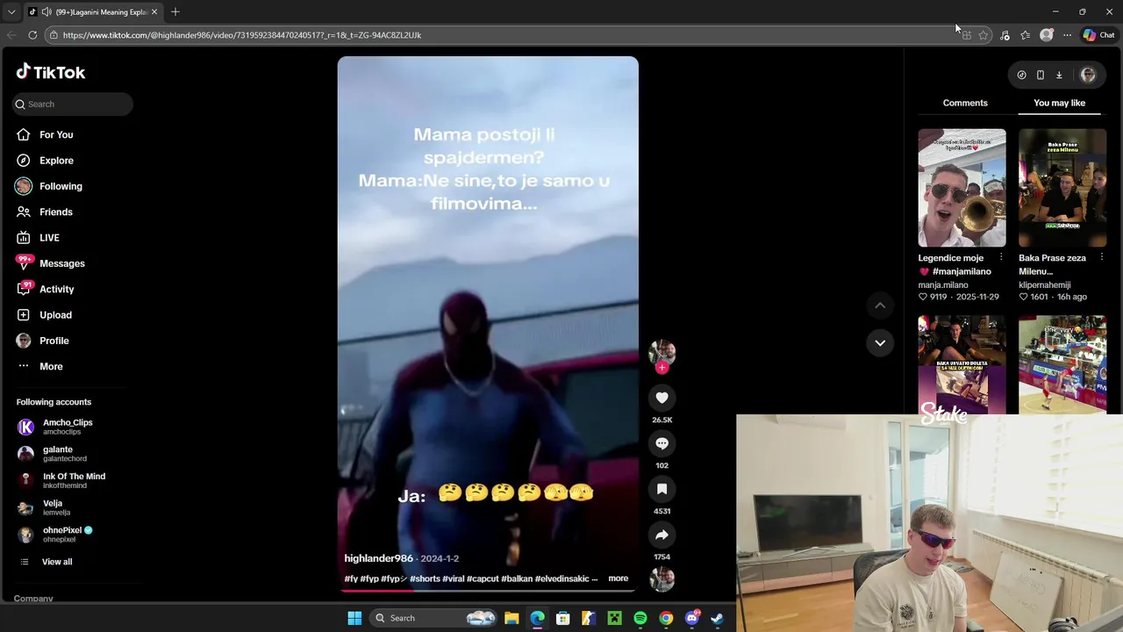Viewport: 1123px width, 632px height.
Task: Open the Explore page
Action: click(56, 161)
